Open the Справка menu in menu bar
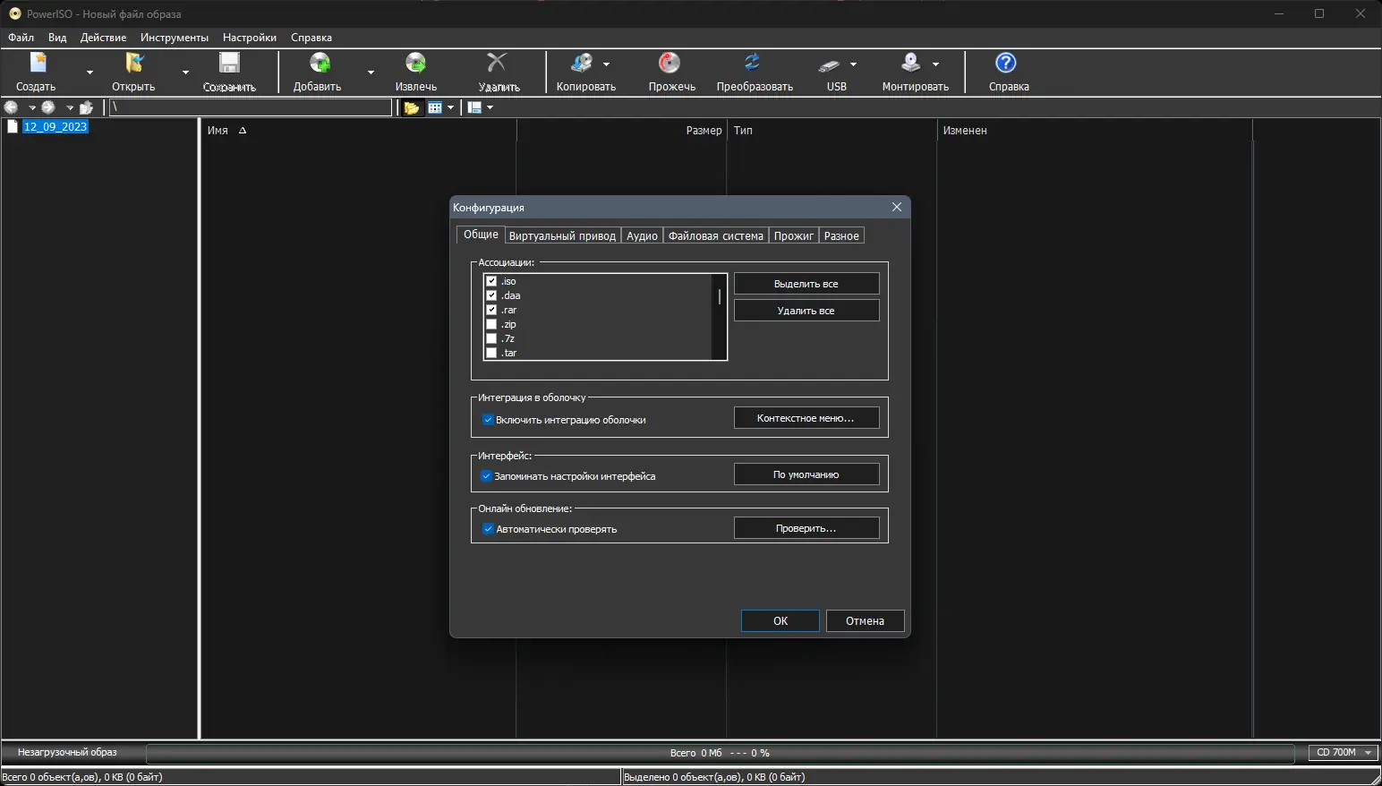The height and width of the screenshot is (786, 1382). pos(311,38)
